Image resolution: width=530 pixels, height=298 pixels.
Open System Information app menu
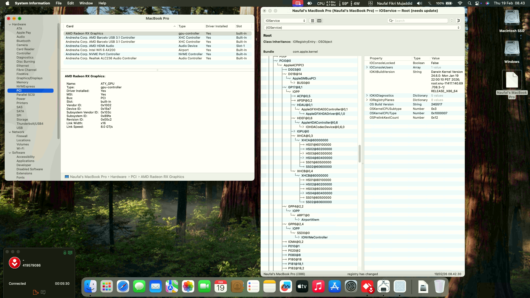pos(32,3)
